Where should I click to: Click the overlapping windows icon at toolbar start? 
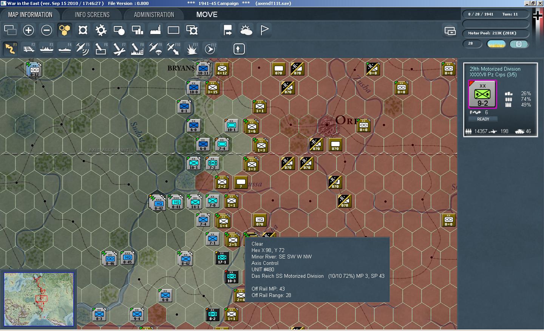[10, 30]
